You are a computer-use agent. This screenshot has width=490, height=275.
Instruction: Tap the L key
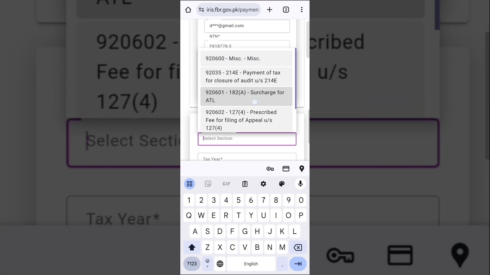click(x=294, y=231)
